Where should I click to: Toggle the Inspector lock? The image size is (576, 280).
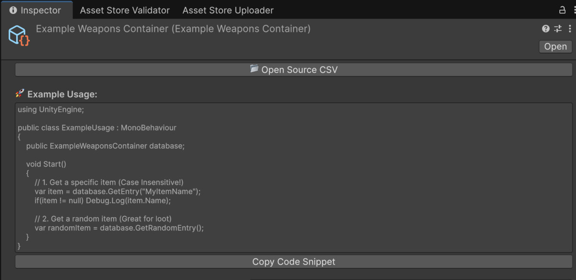click(x=563, y=10)
